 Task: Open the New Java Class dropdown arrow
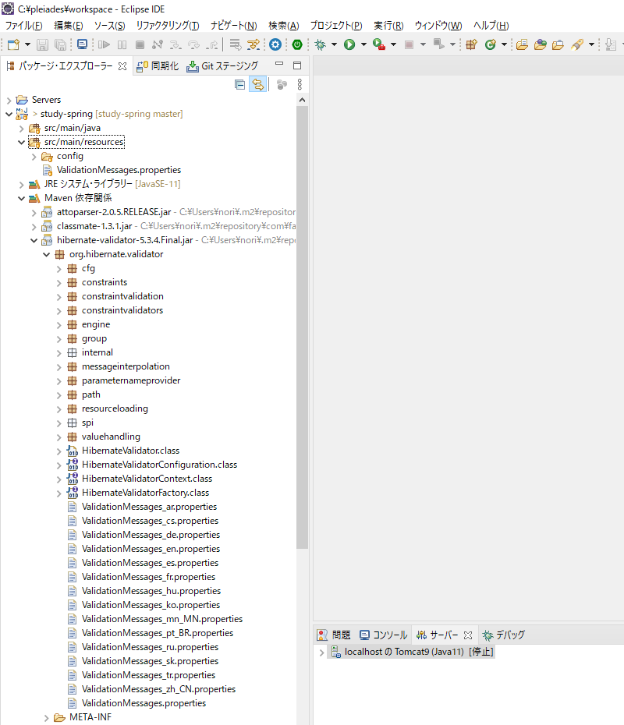pos(504,44)
